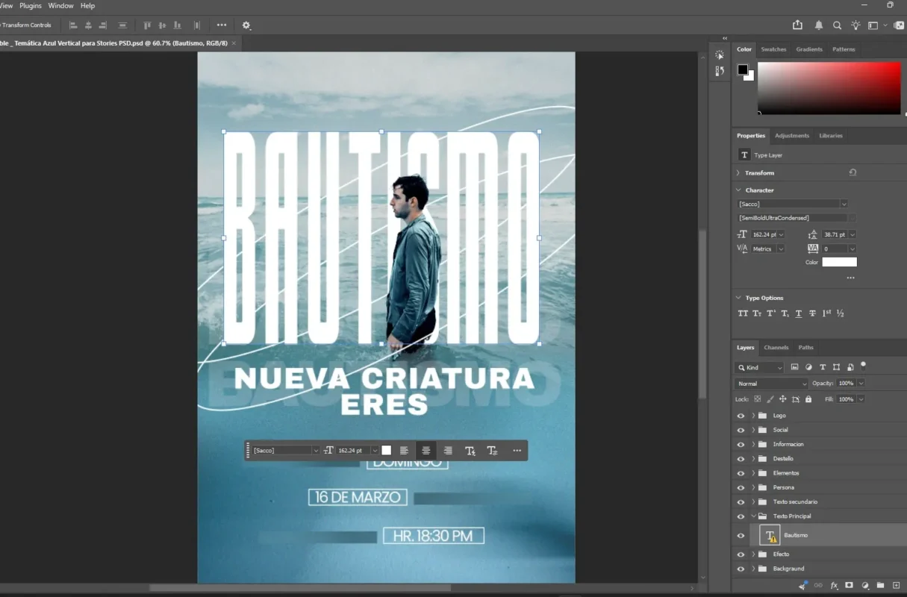Collapse the Type Options section
Image resolution: width=907 pixels, height=597 pixels.
738,298
